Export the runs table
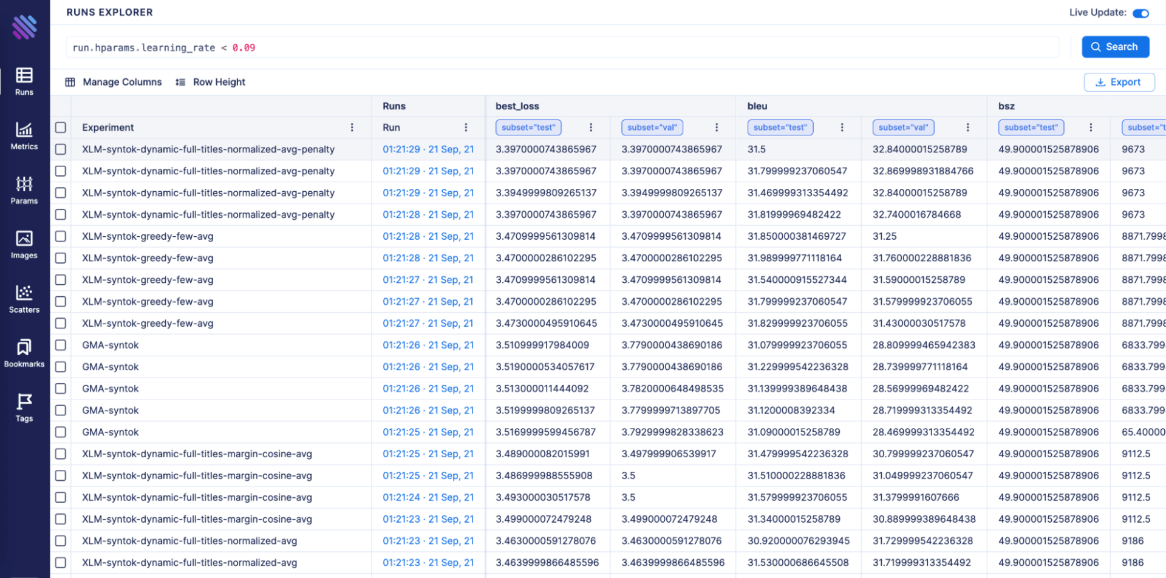The width and height of the screenshot is (1166, 578). tap(1119, 82)
